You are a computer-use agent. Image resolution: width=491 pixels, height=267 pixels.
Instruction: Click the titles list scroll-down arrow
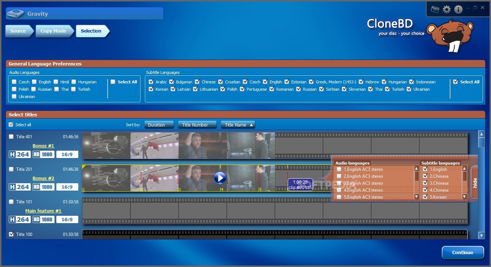pos(481,236)
